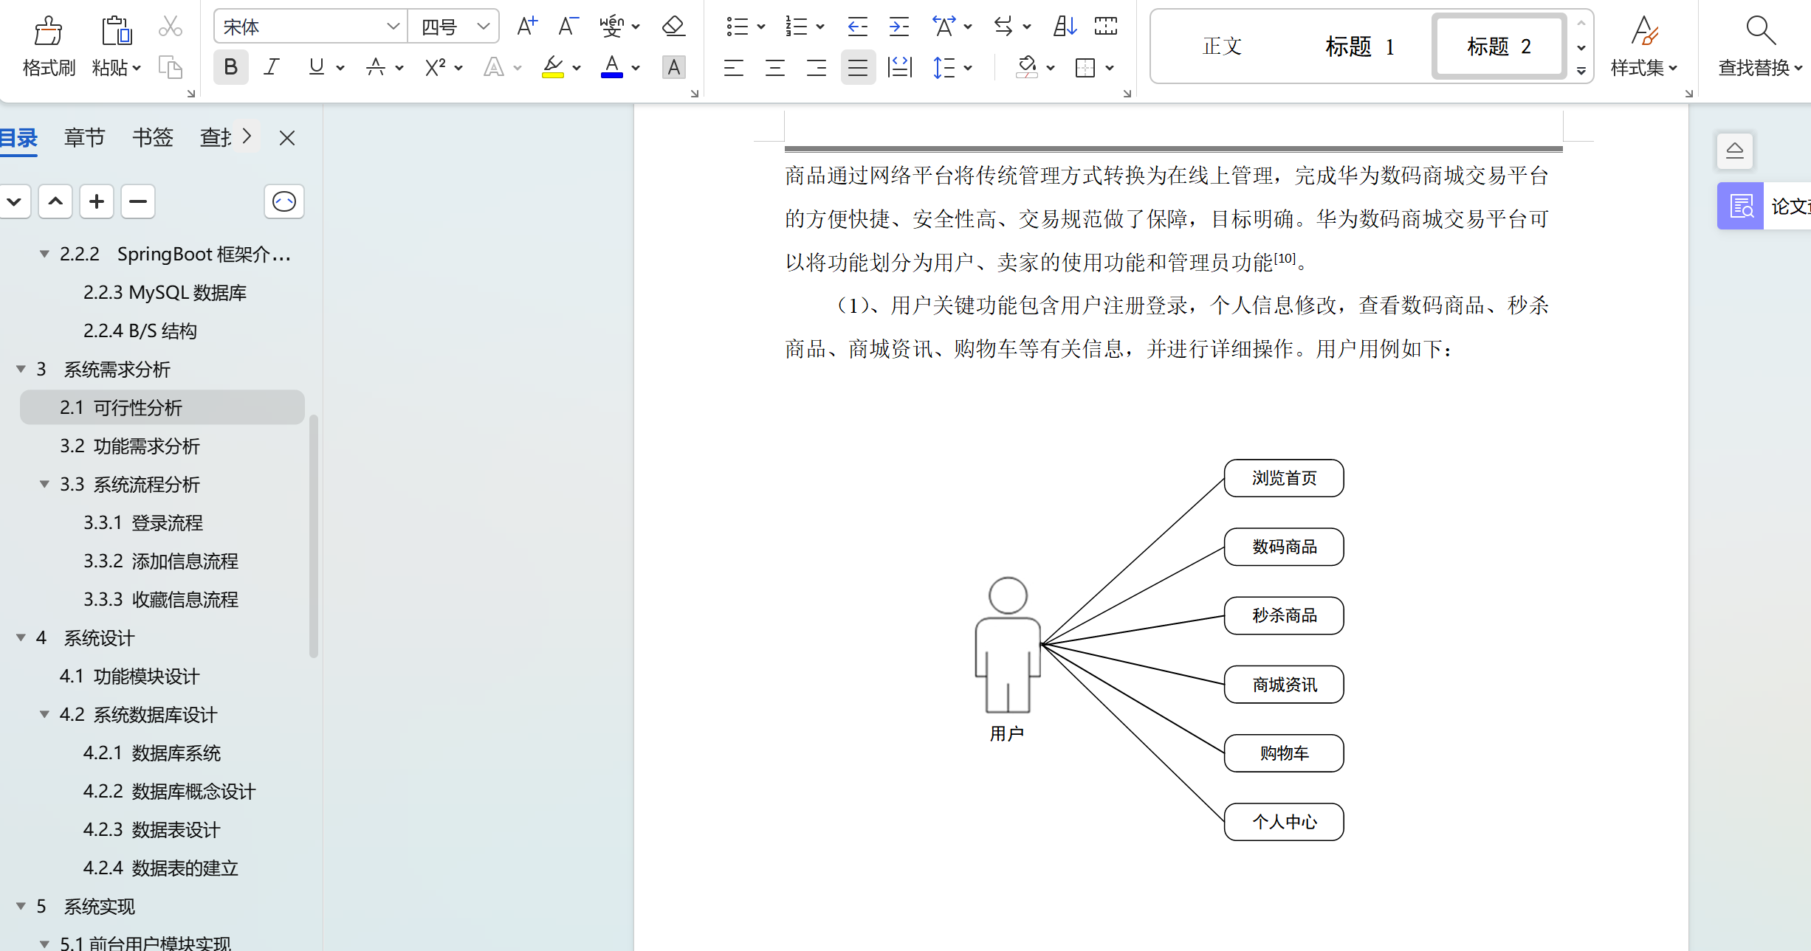This screenshot has height=951, width=1811.
Task: Select 4.2.3 数据表设计 in outline
Action: [x=151, y=830]
